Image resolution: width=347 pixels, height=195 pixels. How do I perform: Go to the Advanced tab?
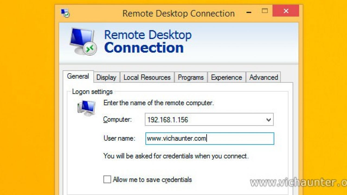[264, 77]
